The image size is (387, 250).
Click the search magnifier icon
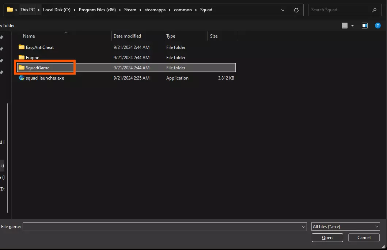click(x=374, y=10)
